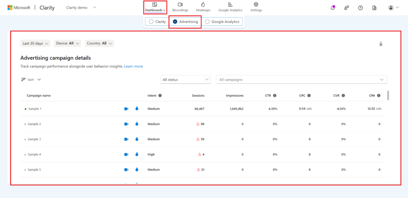Go to the Heatmaps tab
This screenshot has height=198, width=408.
(203, 7)
